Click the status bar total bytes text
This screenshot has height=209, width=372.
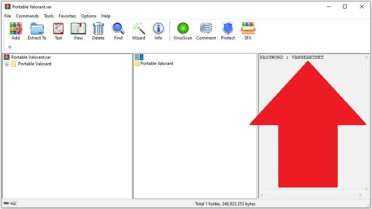[225, 204]
